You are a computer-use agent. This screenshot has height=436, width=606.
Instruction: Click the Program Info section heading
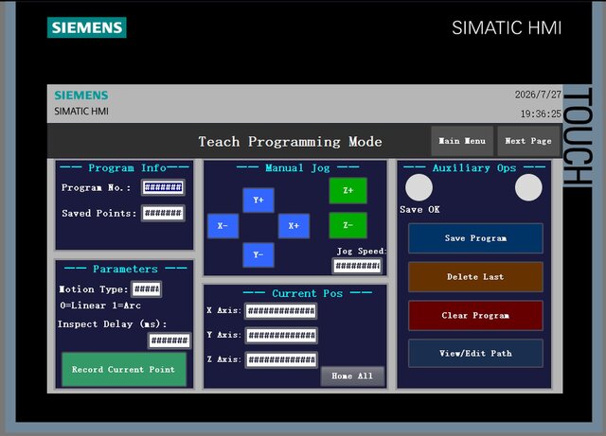pyautogui.click(x=124, y=168)
